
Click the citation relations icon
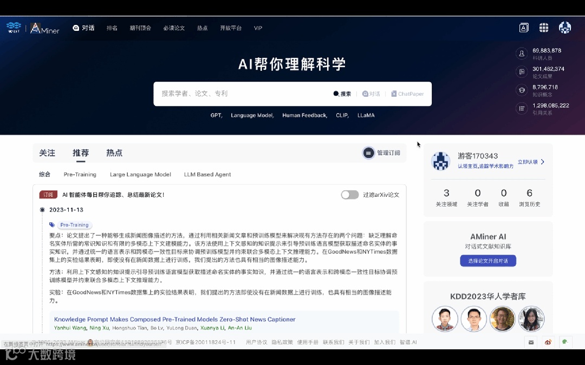(x=522, y=108)
